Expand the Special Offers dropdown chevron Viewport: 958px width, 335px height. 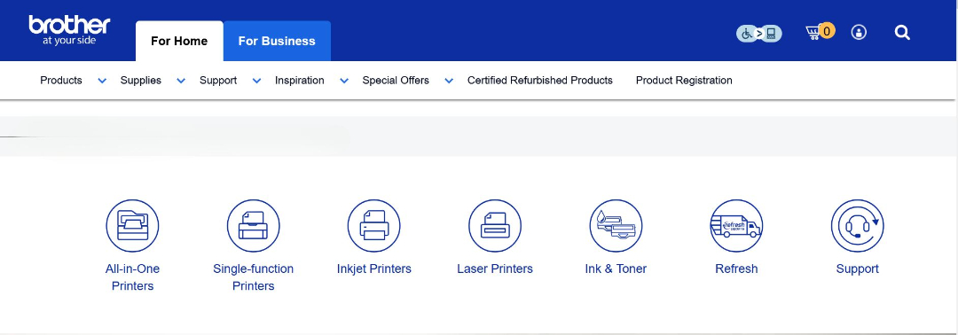pos(449,81)
